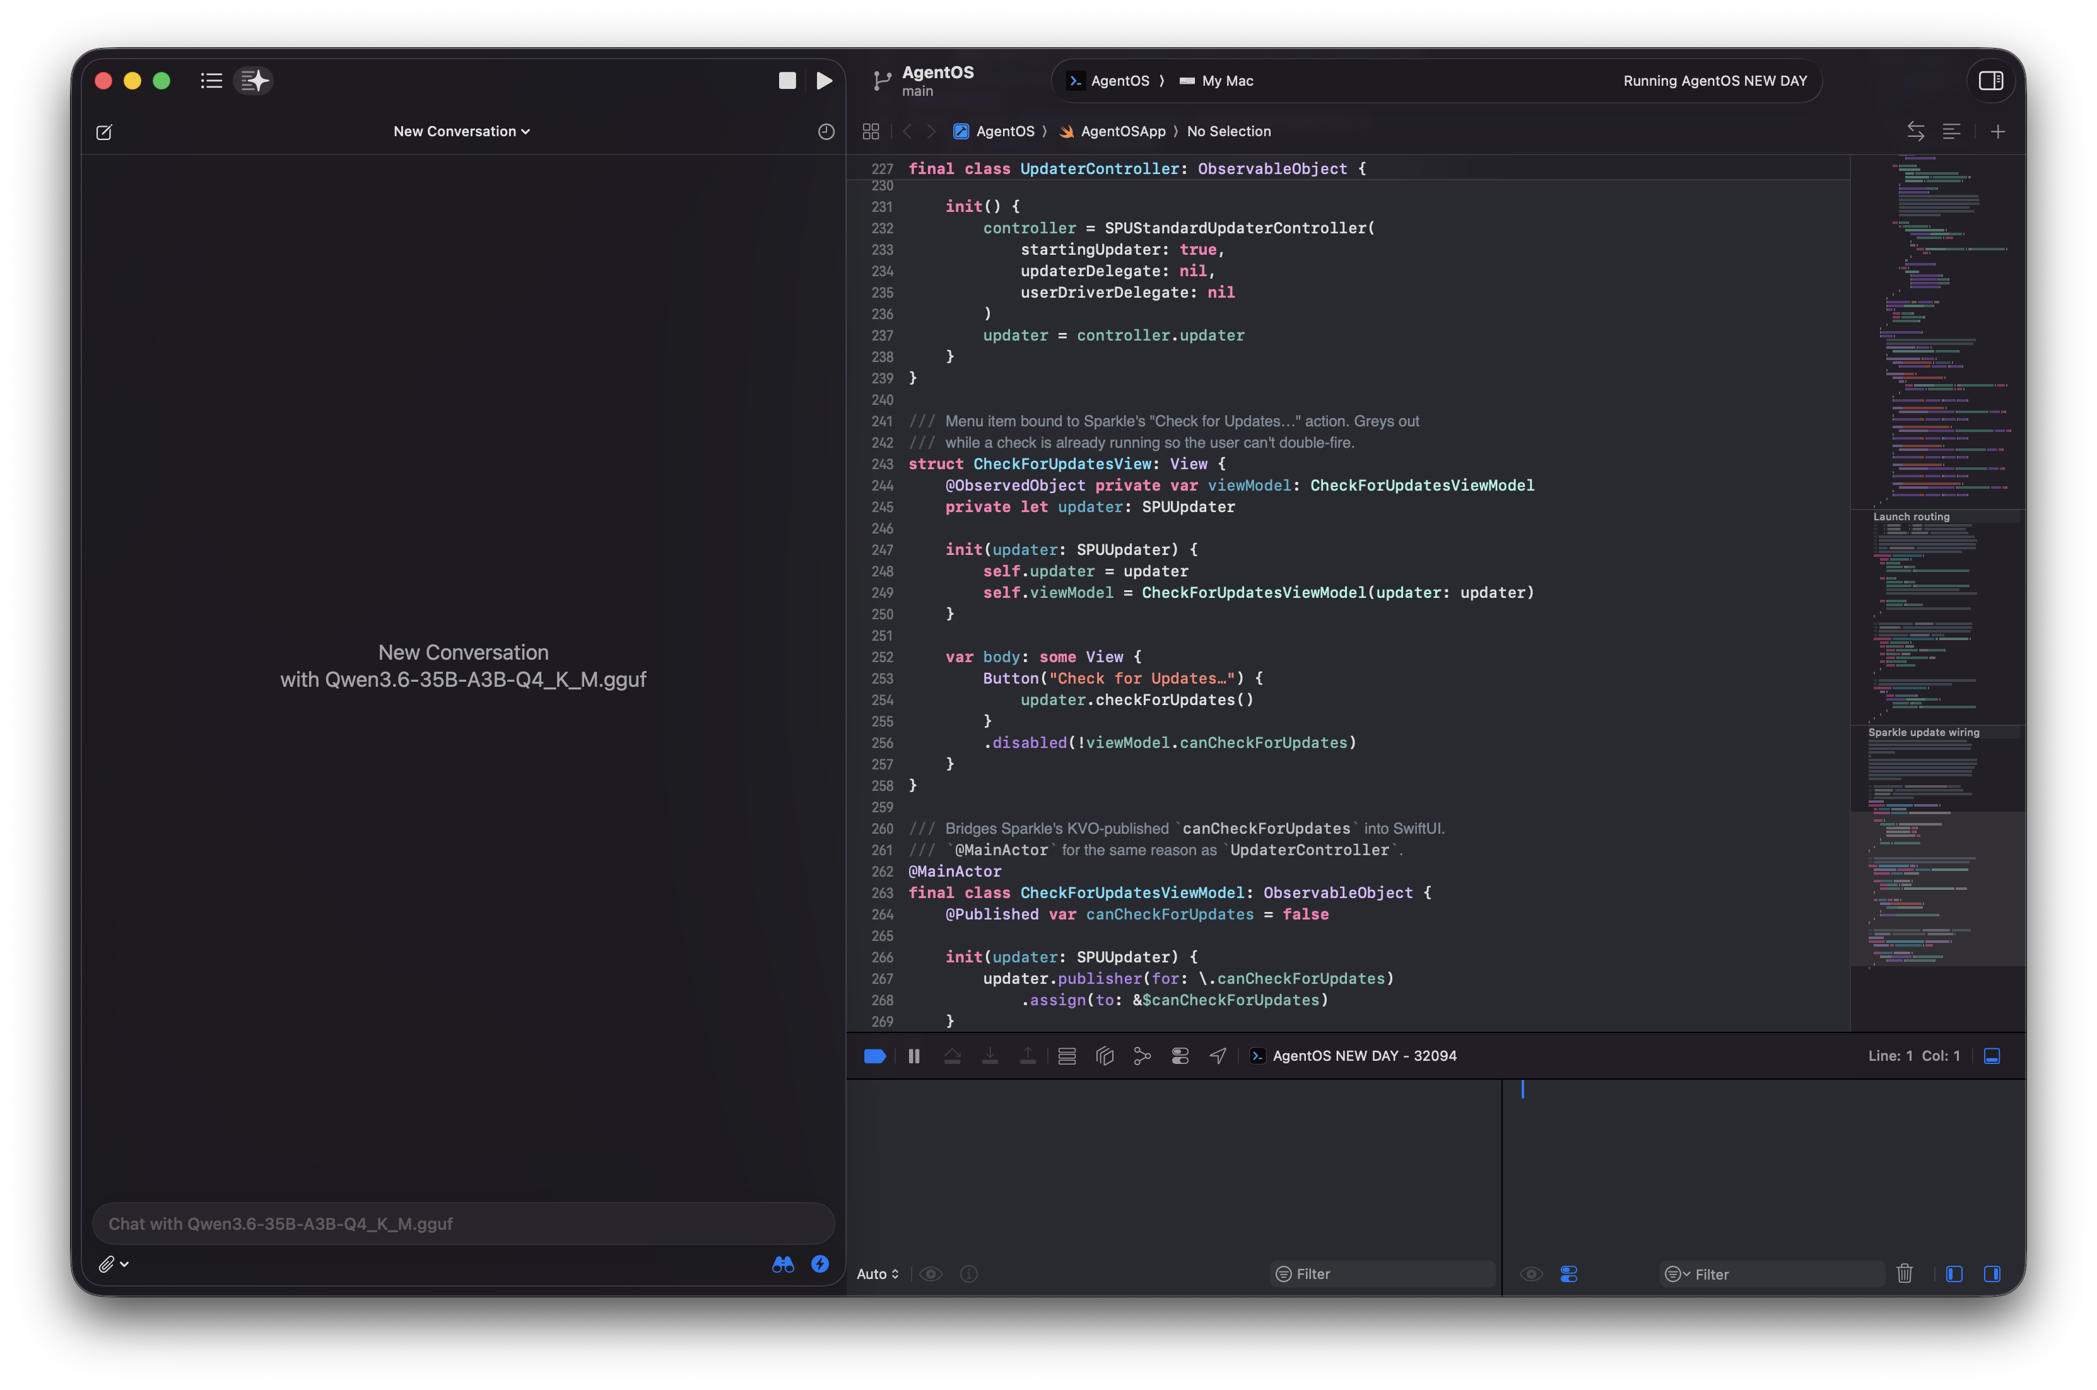The height and width of the screenshot is (1390, 2097).
Task: Click the blue bolt icon in chat
Action: [x=820, y=1264]
